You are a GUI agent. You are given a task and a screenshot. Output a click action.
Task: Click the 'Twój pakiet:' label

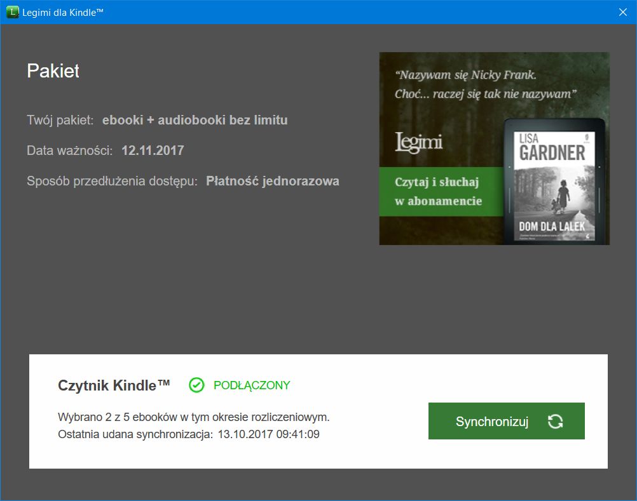[60, 120]
